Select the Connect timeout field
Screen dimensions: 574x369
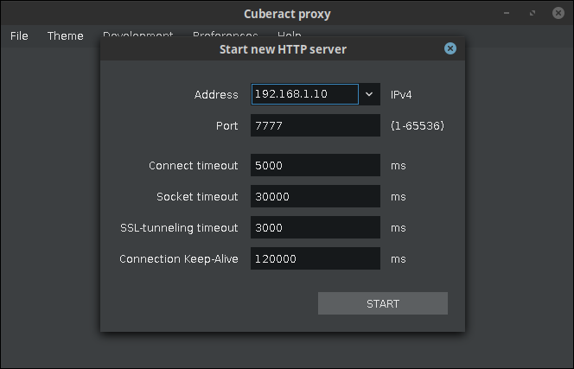(316, 165)
